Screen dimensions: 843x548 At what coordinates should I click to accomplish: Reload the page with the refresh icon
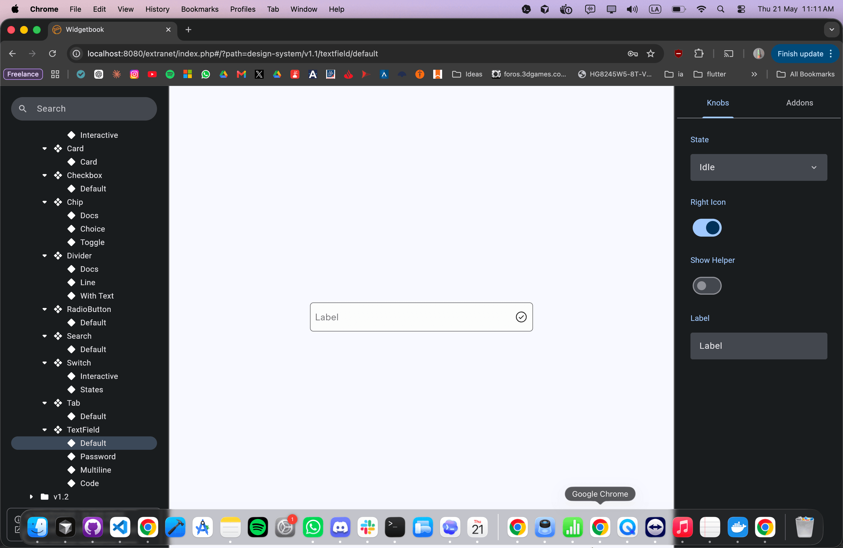pyautogui.click(x=52, y=54)
